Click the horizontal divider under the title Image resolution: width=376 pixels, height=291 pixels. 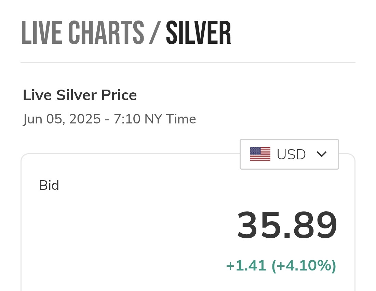click(x=188, y=62)
